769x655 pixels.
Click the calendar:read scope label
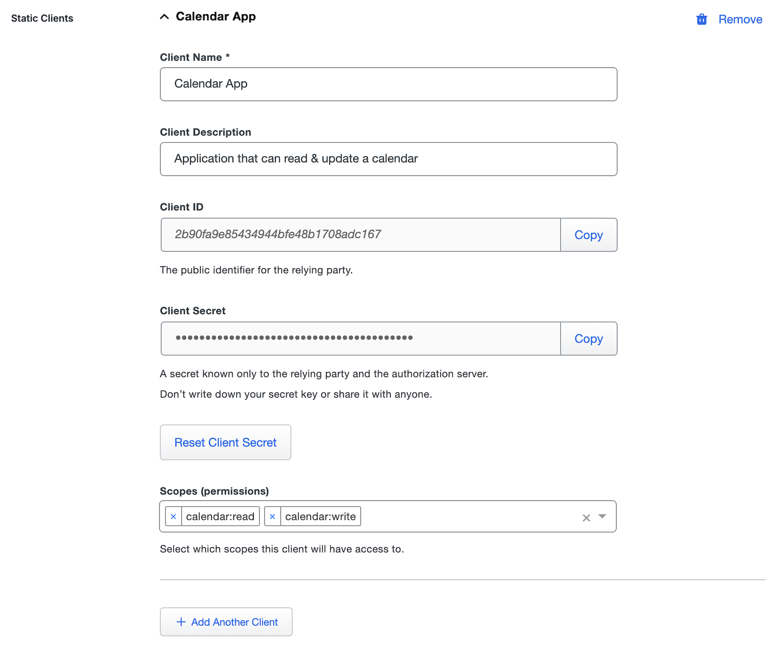coord(221,516)
